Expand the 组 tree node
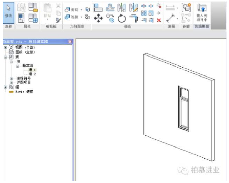 click(x=6, y=87)
